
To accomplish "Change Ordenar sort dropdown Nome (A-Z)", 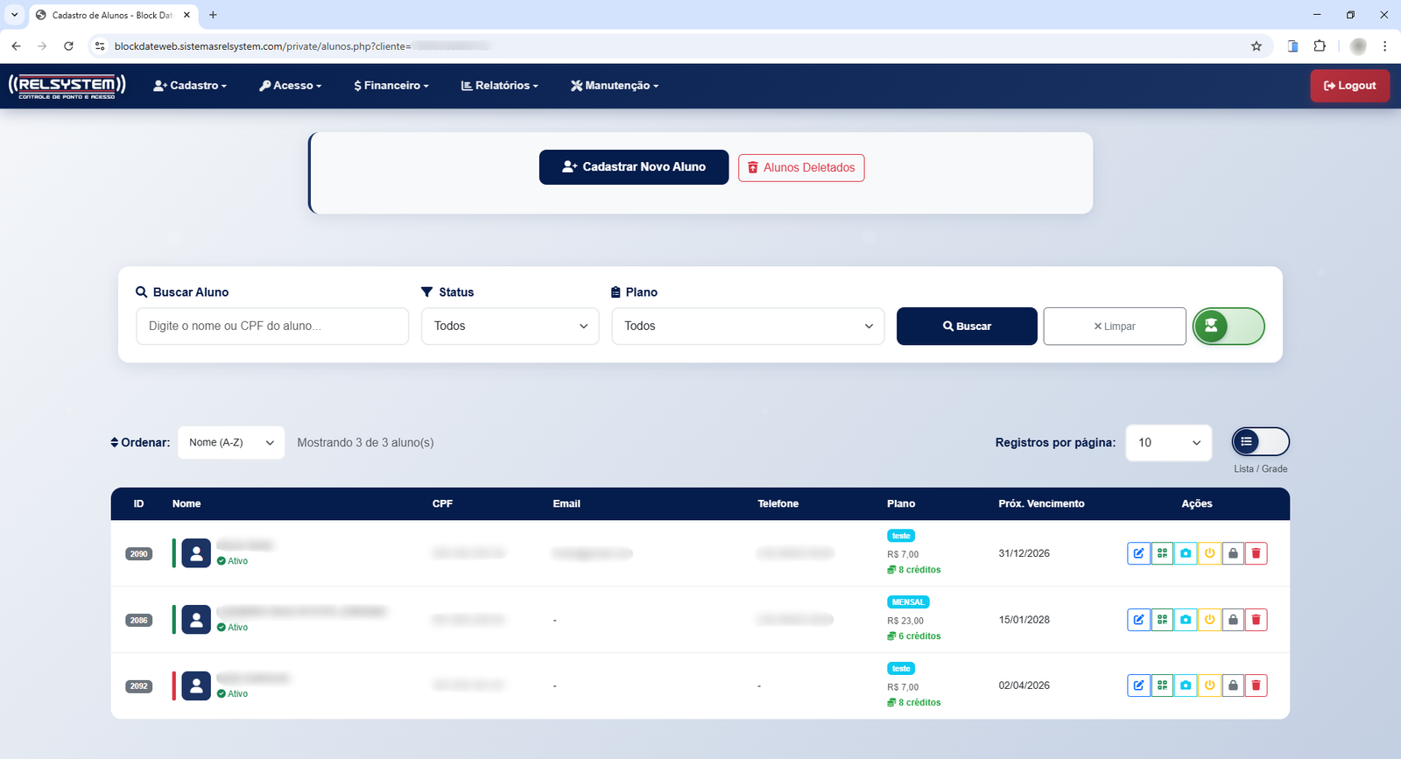I will [231, 443].
